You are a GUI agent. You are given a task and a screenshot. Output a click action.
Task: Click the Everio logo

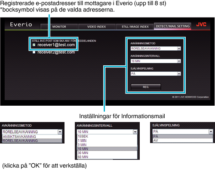[21, 24]
